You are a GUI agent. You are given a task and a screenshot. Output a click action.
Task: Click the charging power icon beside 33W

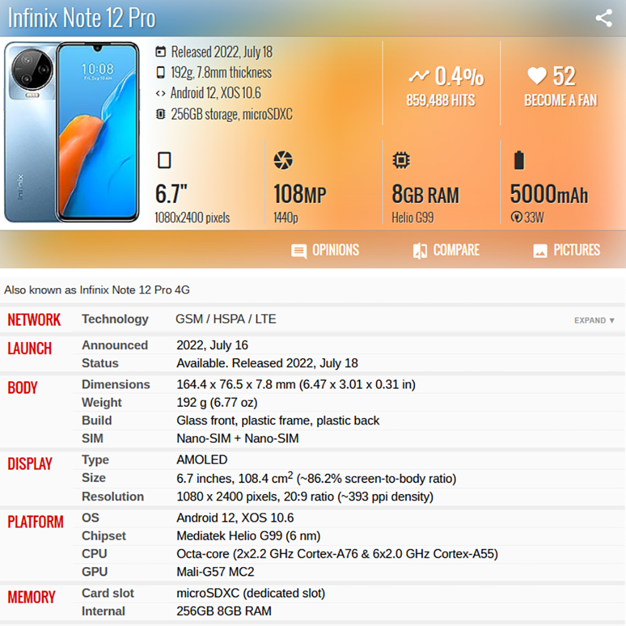[516, 217]
